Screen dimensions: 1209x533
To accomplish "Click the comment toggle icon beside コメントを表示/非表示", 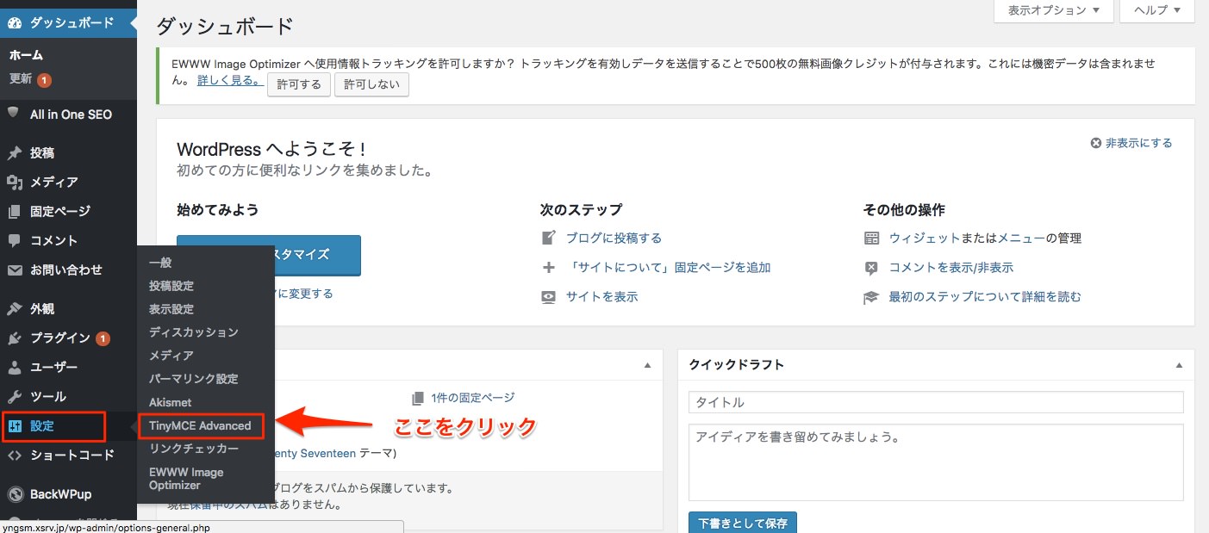I will pyautogui.click(x=871, y=268).
